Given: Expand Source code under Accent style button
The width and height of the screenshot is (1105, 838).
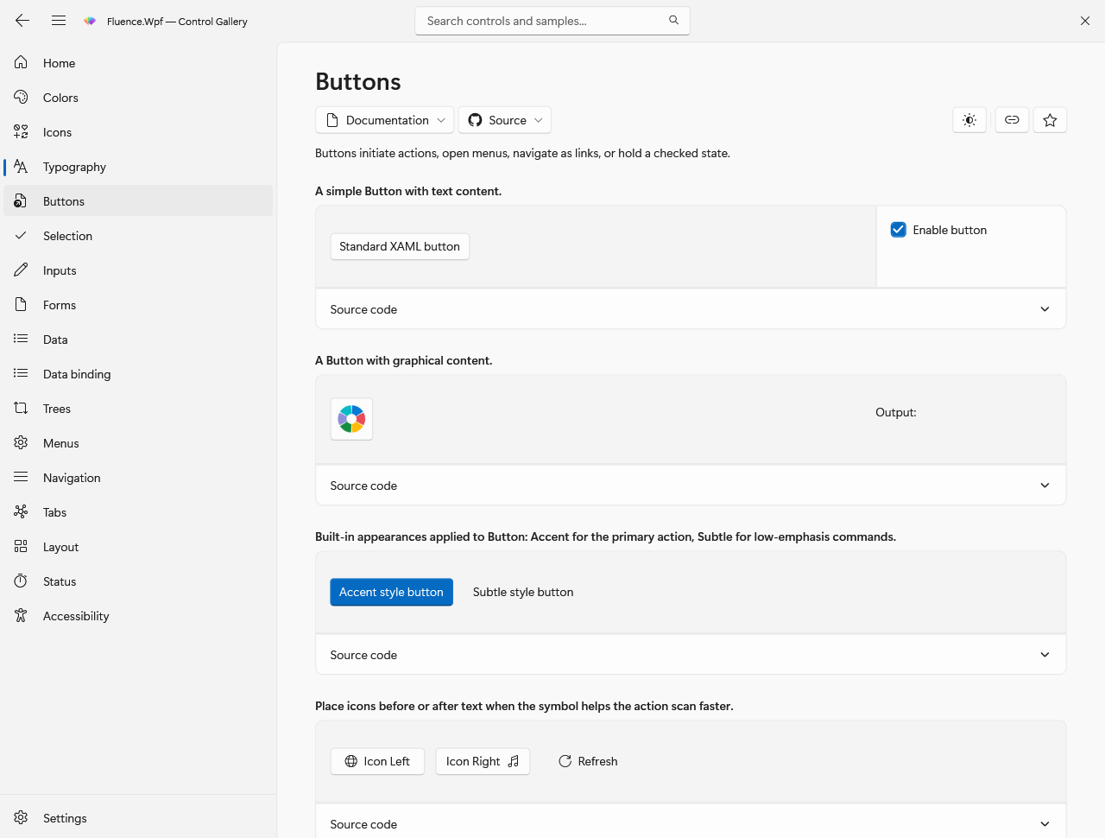Looking at the screenshot, I should pos(691,655).
